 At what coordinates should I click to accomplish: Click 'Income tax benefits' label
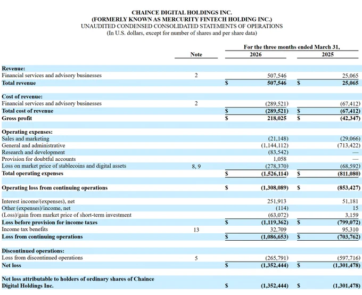click(x=24, y=229)
